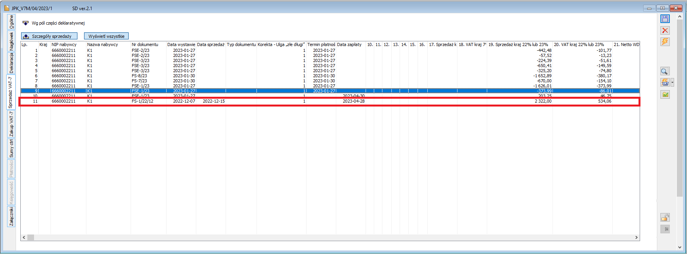The image size is (687, 254).
Task: Click the 'Korekta - Ulga „złe długi”' column header
Action: 281,44
